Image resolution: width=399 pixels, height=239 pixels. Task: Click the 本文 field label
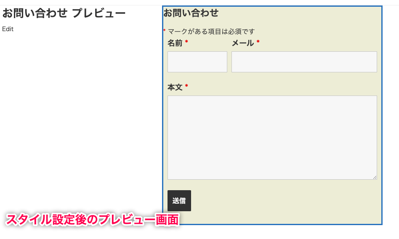tap(175, 87)
